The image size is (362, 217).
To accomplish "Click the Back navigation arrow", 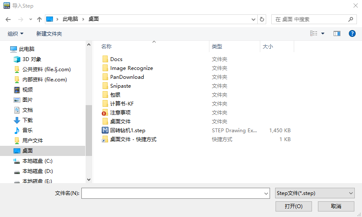I will 8,19.
